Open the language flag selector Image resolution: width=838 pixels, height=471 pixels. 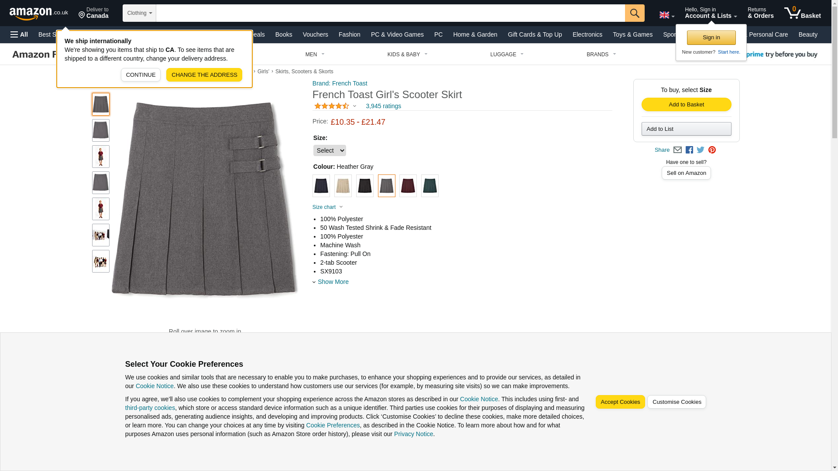pos(666,15)
